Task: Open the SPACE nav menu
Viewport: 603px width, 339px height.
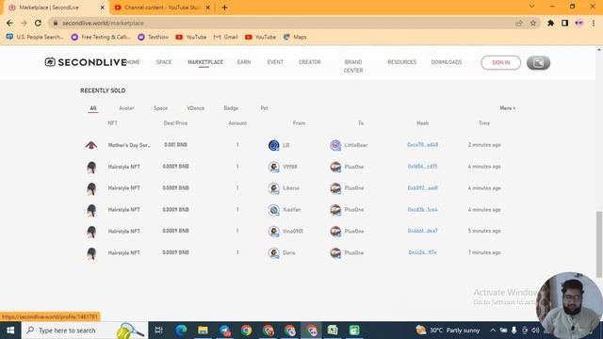Action: point(164,62)
